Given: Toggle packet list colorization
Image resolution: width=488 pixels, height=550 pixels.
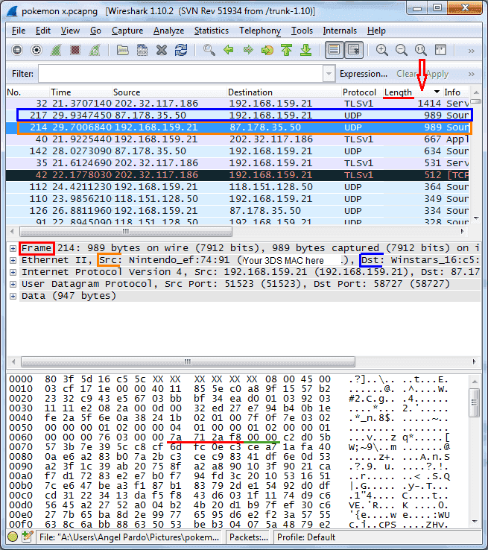Looking at the screenshot, I should coord(334,50).
